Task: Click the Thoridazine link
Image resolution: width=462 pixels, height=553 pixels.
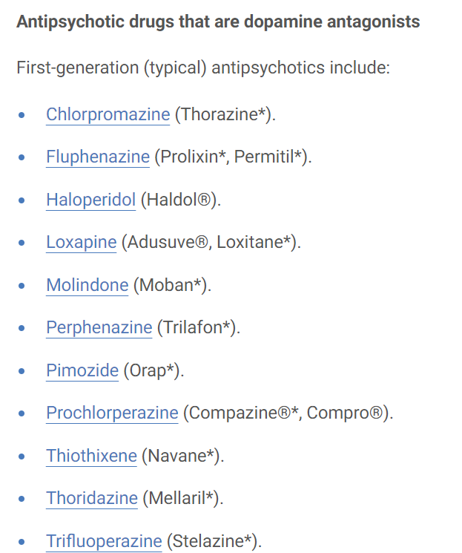Action: (92, 498)
